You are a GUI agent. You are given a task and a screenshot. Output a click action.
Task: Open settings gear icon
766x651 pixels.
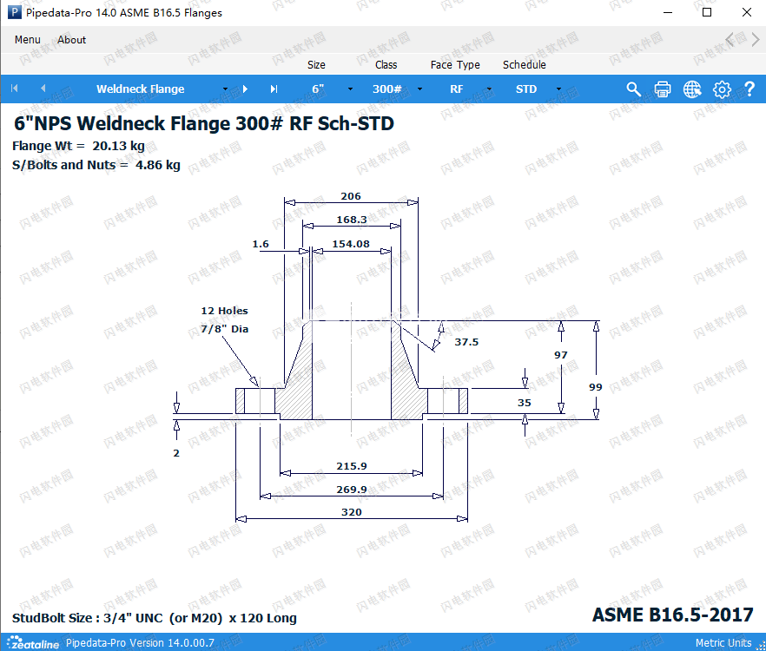pos(722,89)
